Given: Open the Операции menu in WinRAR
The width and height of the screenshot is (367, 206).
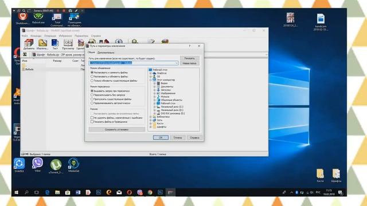Looking at the screenshot, I should [x=50, y=35].
